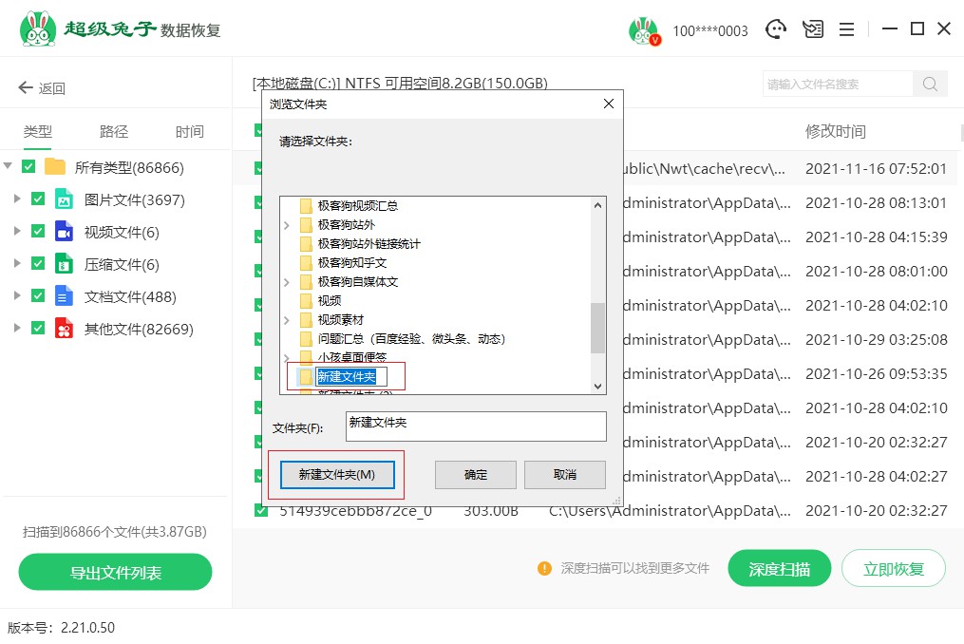Click the 返回 back arrow

26,88
